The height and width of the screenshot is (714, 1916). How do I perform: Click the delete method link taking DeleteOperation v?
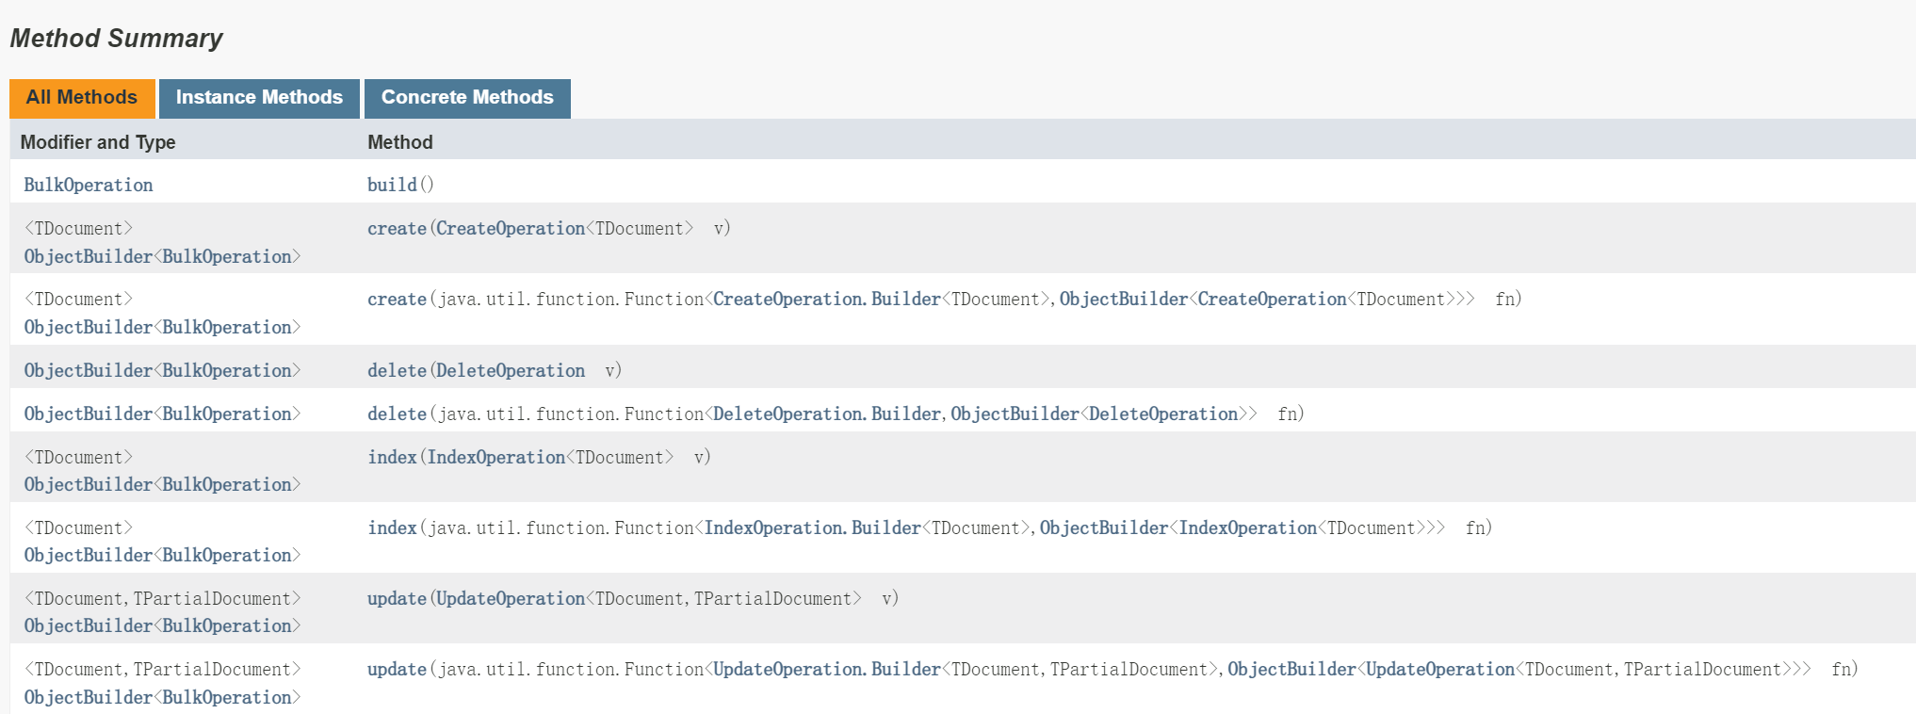click(x=397, y=370)
